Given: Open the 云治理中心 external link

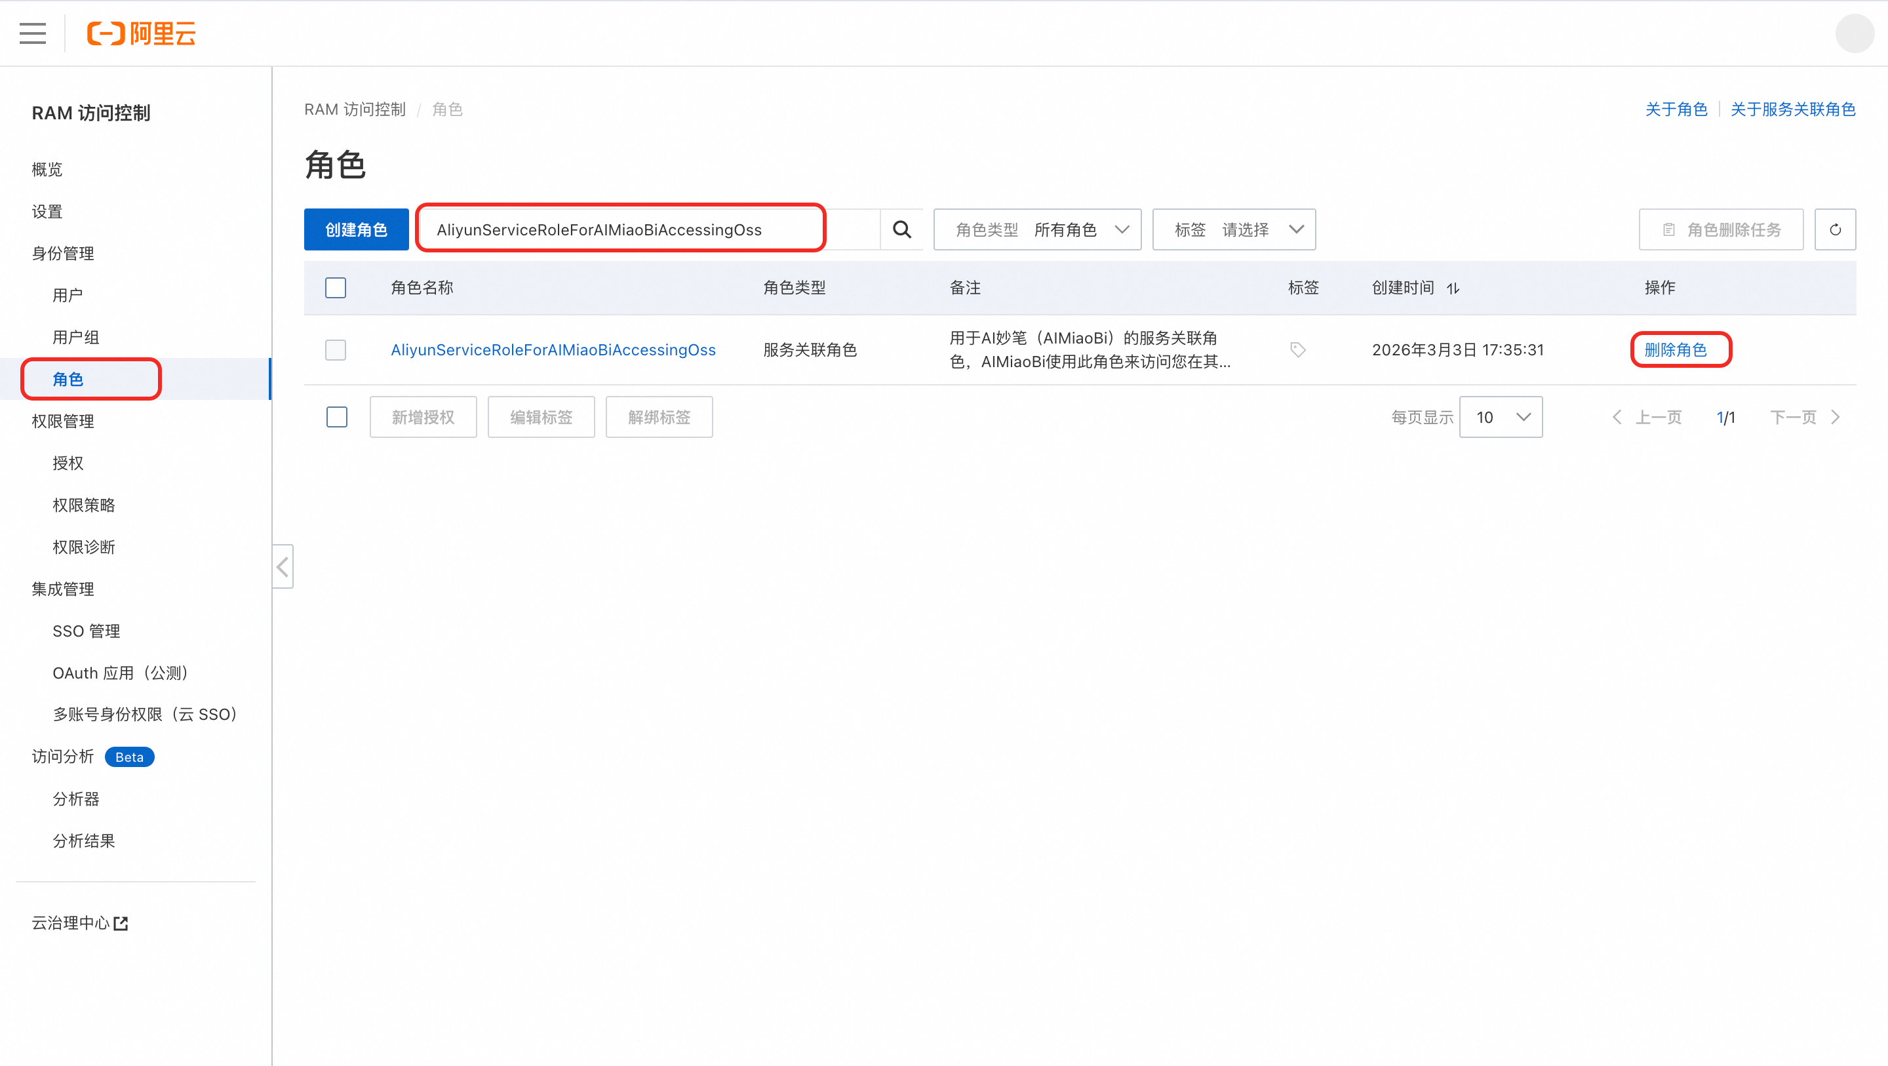Looking at the screenshot, I should [80, 923].
